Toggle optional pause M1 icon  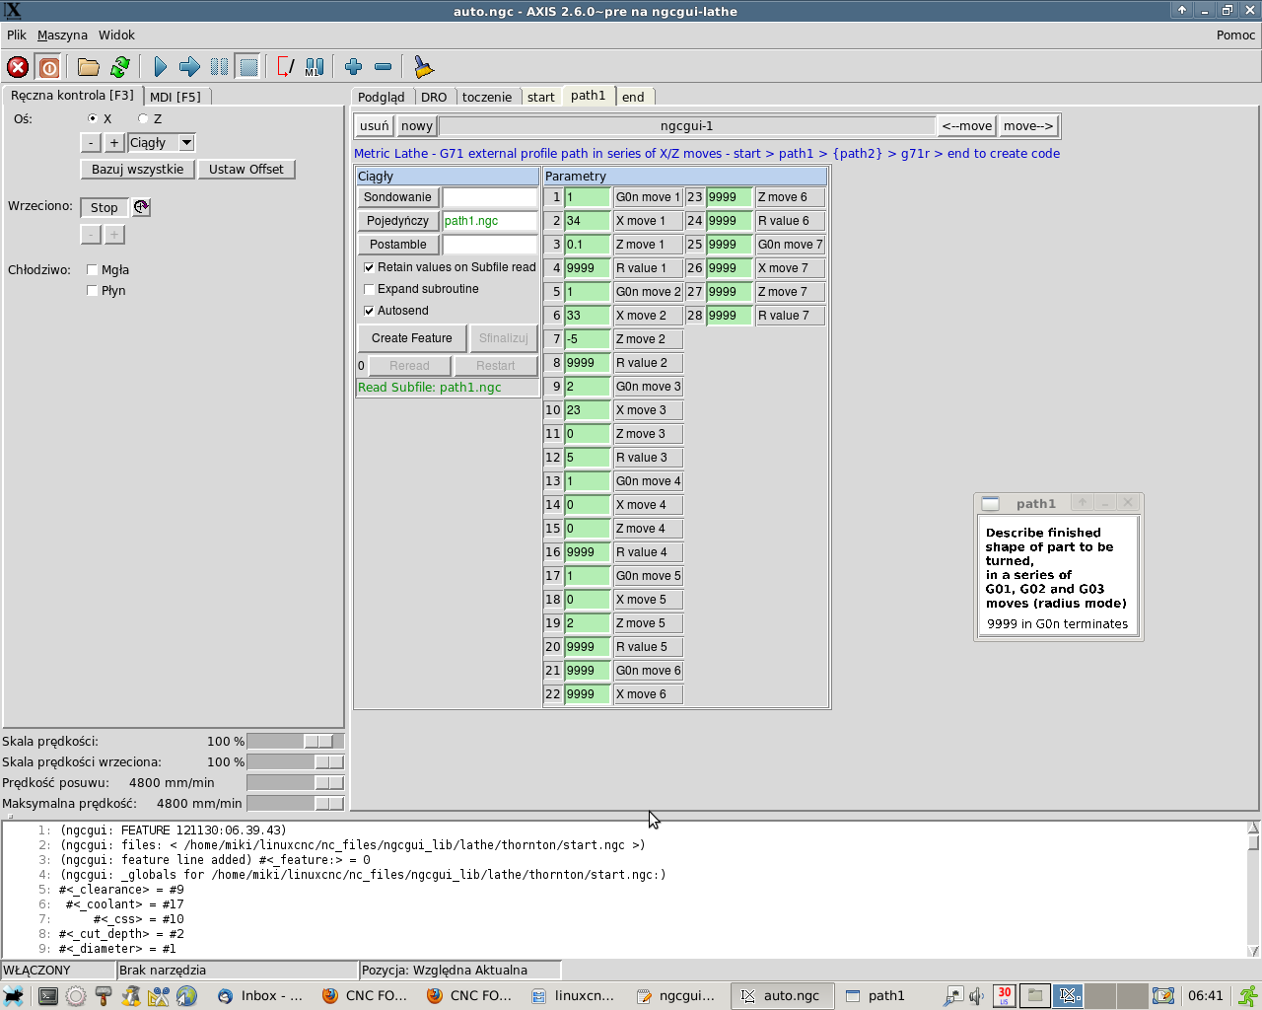tap(315, 67)
